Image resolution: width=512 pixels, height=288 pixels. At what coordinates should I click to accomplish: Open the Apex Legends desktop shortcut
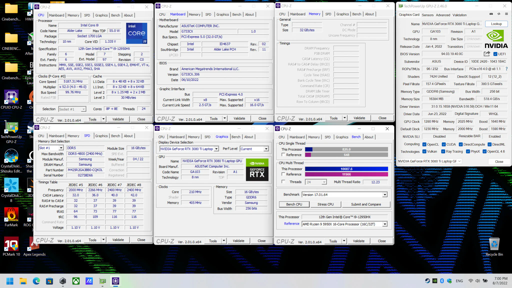(34, 246)
